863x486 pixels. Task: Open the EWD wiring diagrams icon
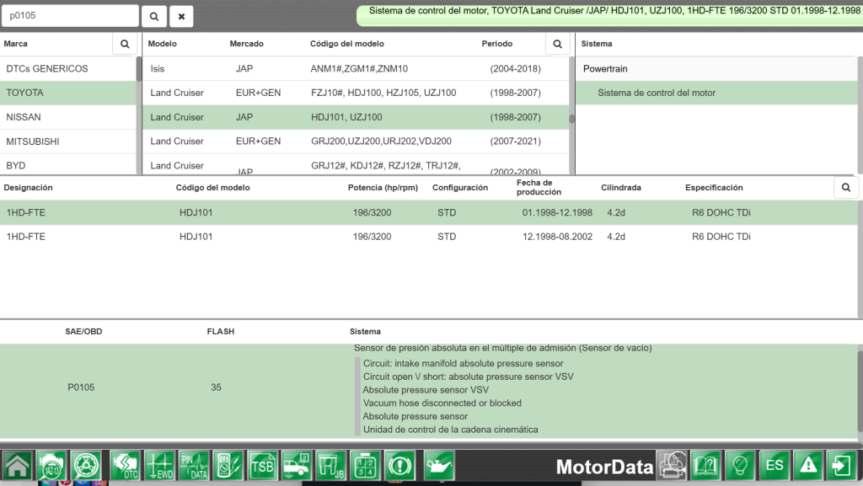coord(159,466)
